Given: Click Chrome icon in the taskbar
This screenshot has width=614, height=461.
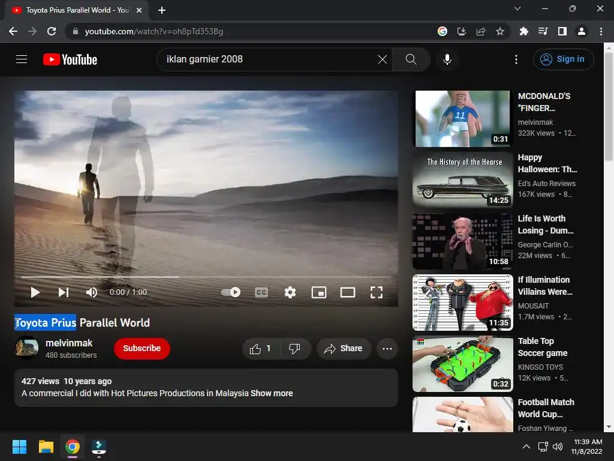Looking at the screenshot, I should pyautogui.click(x=73, y=447).
